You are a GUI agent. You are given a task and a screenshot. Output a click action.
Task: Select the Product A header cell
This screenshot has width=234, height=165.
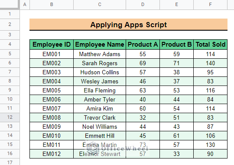[143, 44]
